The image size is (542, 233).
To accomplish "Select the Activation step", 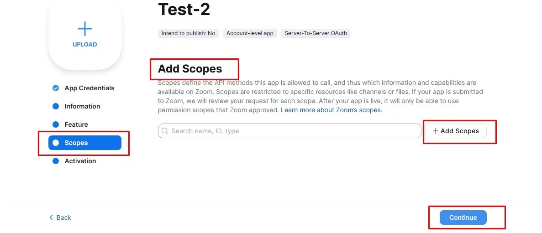I will point(80,161).
